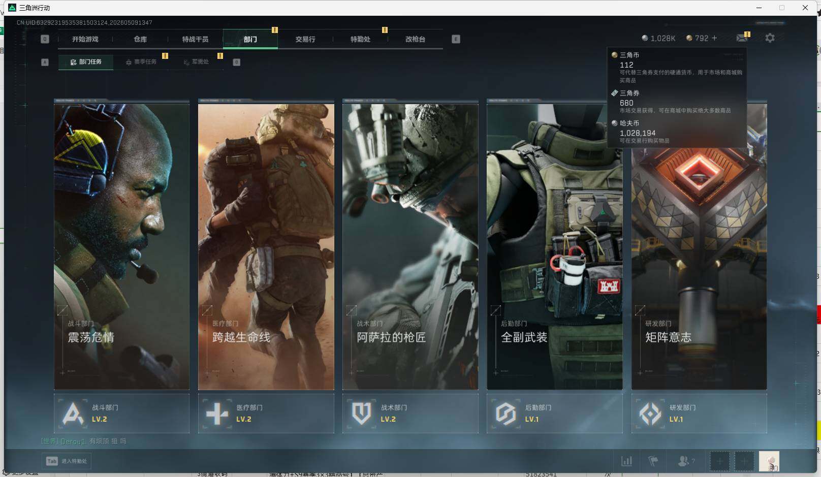Click the corner bracket icon on 矩阵意志 card
Screen dimensions: 821x477
640,310
